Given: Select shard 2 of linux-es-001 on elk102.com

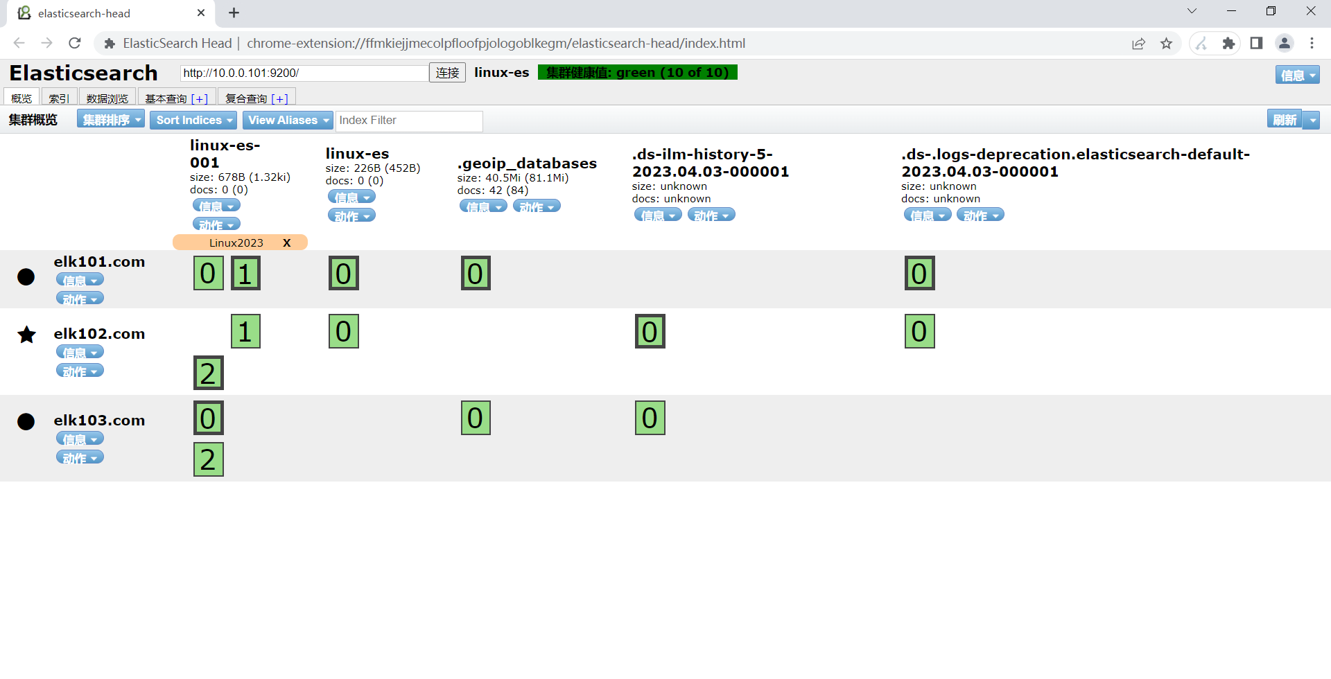Looking at the screenshot, I should pos(208,373).
